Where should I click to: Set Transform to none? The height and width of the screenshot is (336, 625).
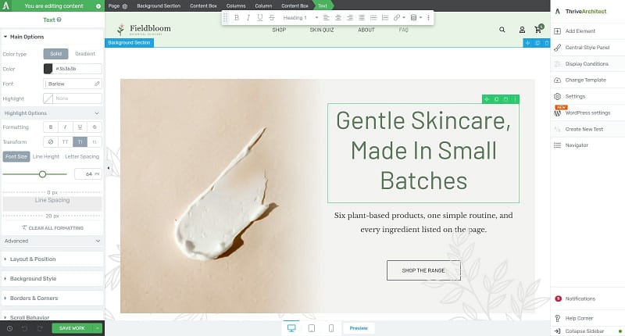[x=51, y=142]
